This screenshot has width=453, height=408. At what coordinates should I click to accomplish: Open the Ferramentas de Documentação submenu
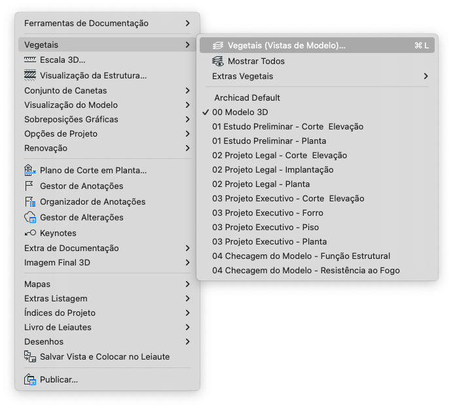[x=107, y=24]
